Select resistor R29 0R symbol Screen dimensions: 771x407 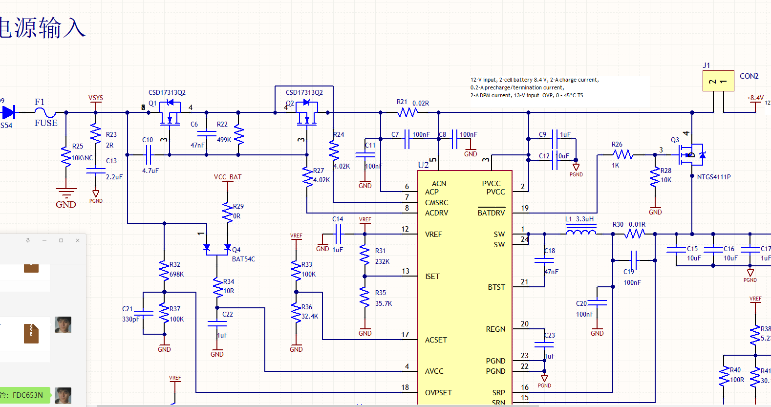pyautogui.click(x=227, y=213)
